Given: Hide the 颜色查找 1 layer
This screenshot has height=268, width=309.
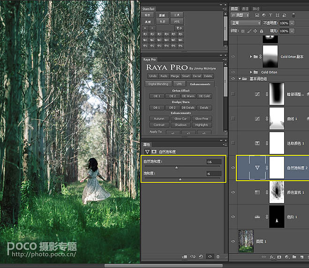Looking at the screenshot, I should click(233, 192).
